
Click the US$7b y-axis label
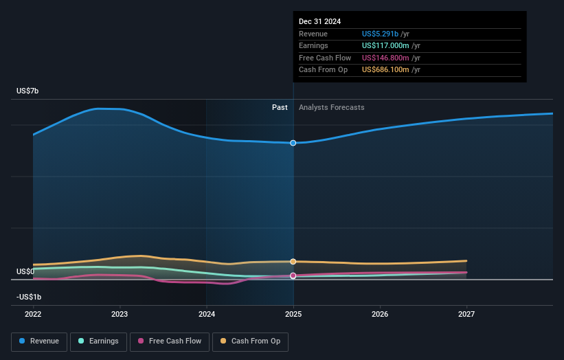27,91
